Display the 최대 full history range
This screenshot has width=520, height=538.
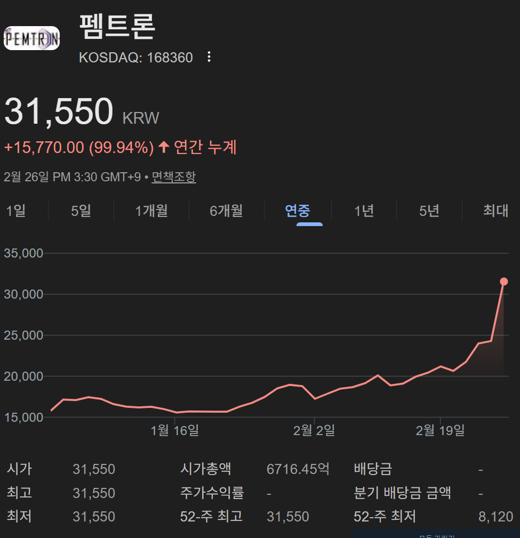pos(495,211)
